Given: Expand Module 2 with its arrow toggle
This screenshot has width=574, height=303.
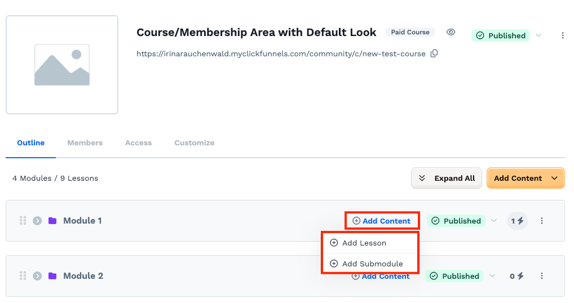Looking at the screenshot, I should pyautogui.click(x=37, y=275).
